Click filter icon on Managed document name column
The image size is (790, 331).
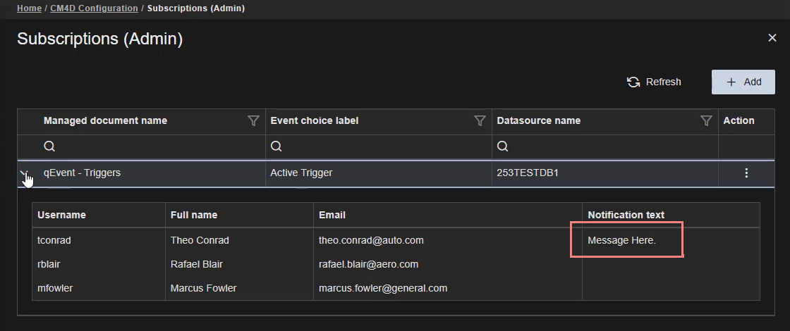point(253,121)
